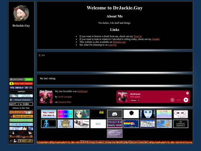The width and height of the screenshot is (201, 151).
Task: Click the DVD logo stamp
Action: point(98,114)
